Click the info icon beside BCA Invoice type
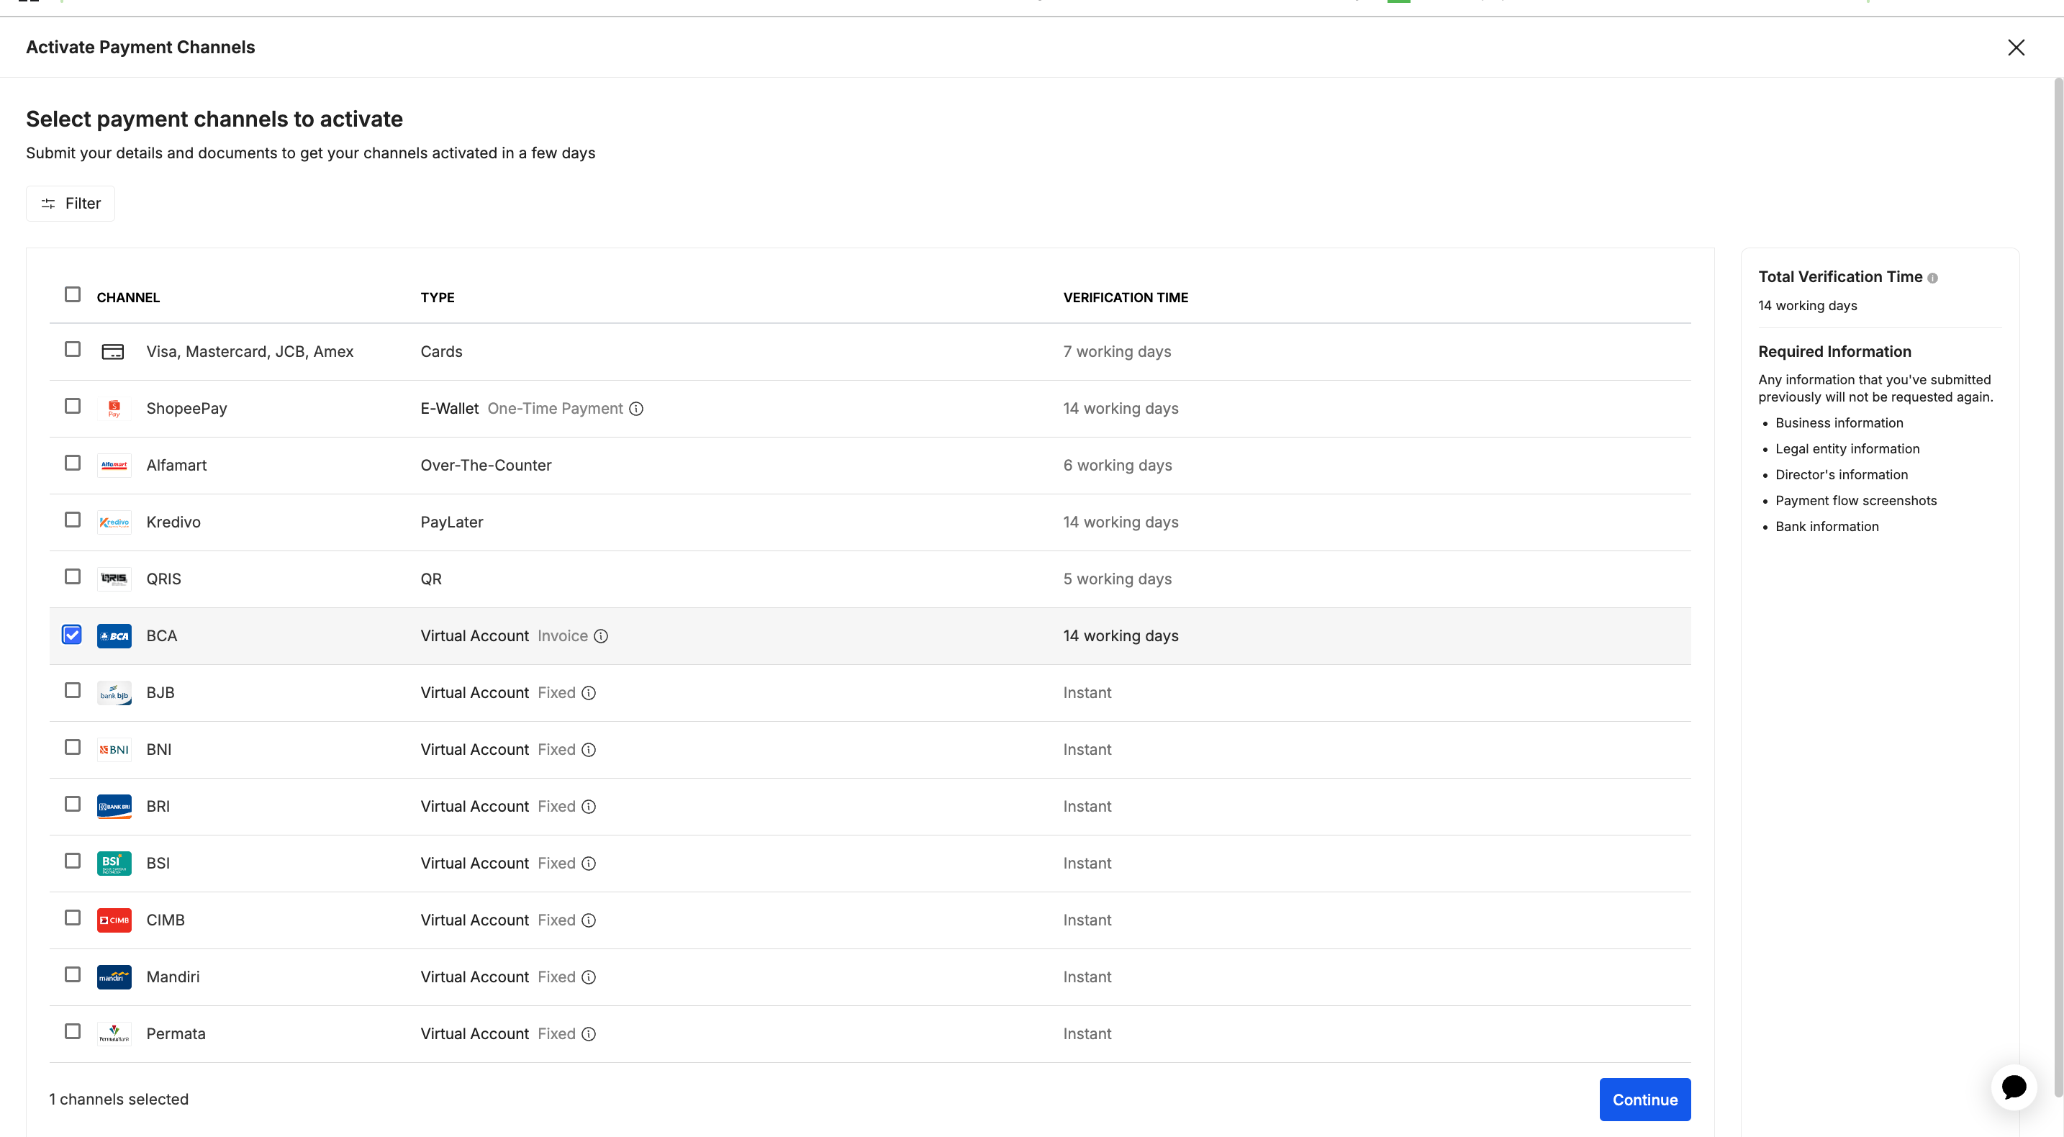 [601, 635]
